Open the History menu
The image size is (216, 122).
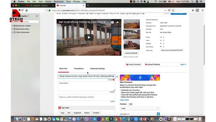[x=48, y=1]
